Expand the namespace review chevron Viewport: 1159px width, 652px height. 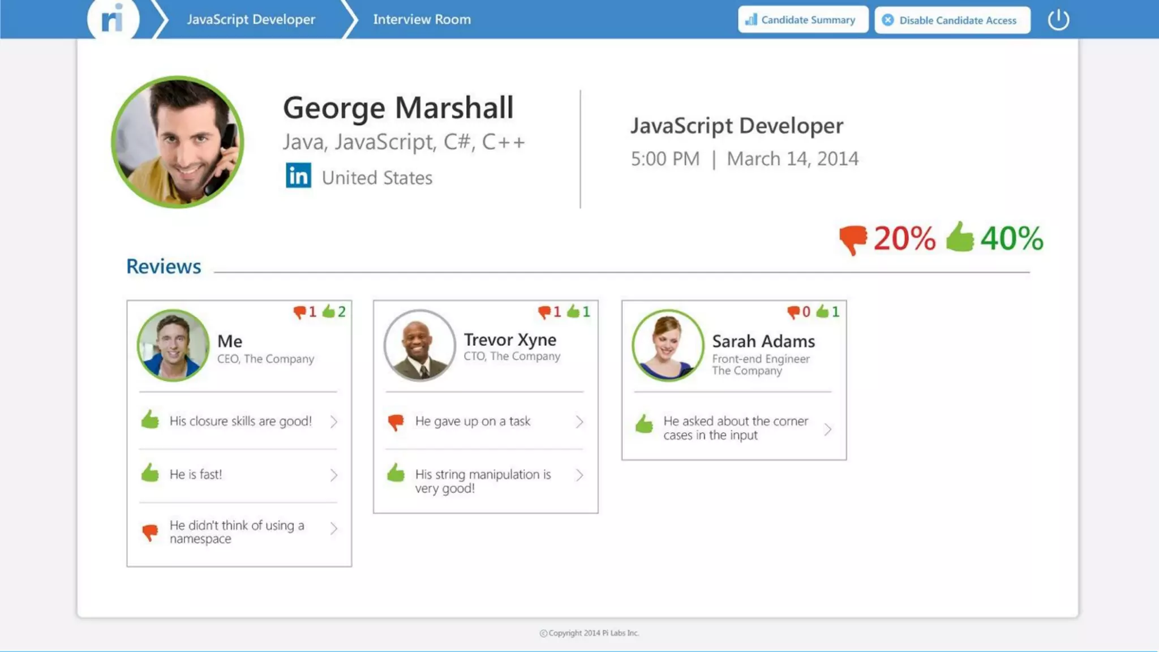(x=334, y=529)
